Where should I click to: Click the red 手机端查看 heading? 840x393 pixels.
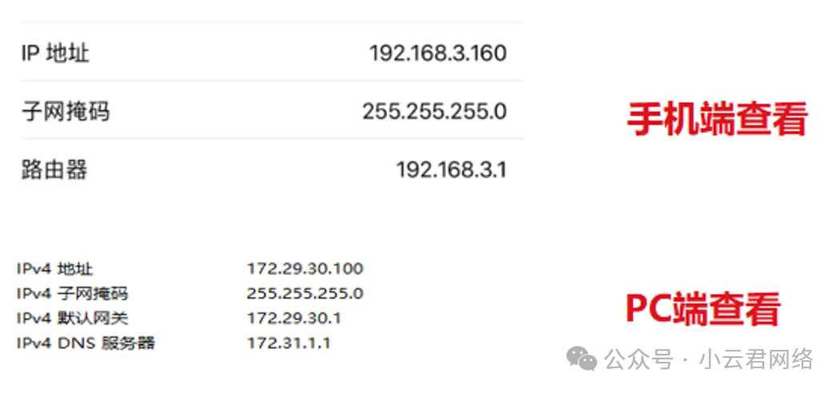[x=716, y=121]
